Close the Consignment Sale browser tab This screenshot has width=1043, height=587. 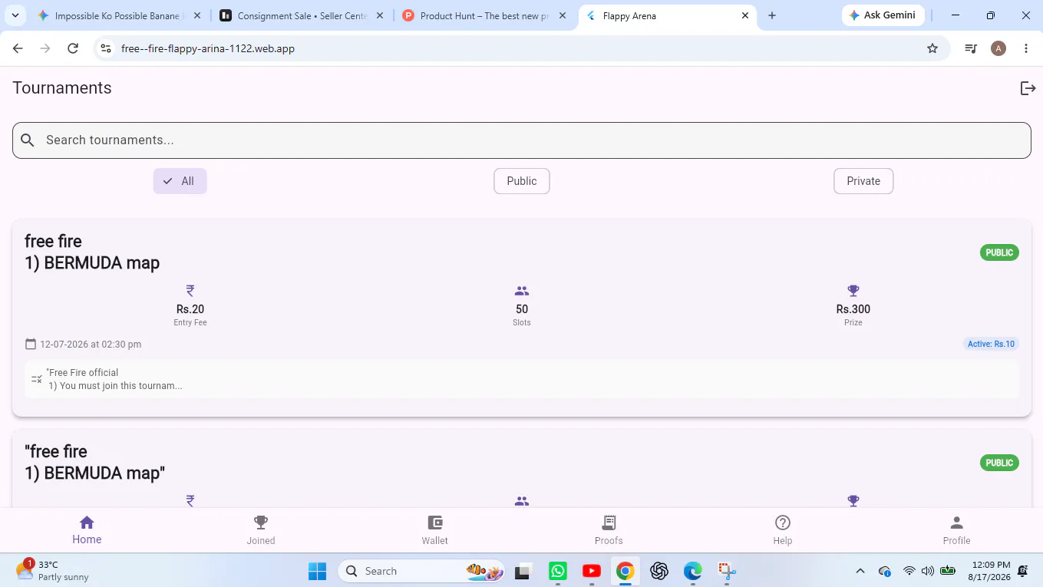pyautogui.click(x=380, y=15)
